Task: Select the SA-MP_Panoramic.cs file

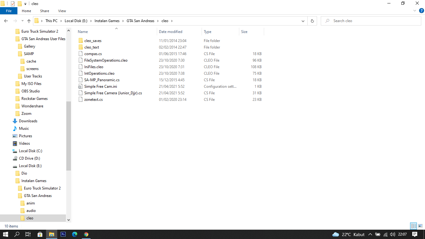Action: 102,80
